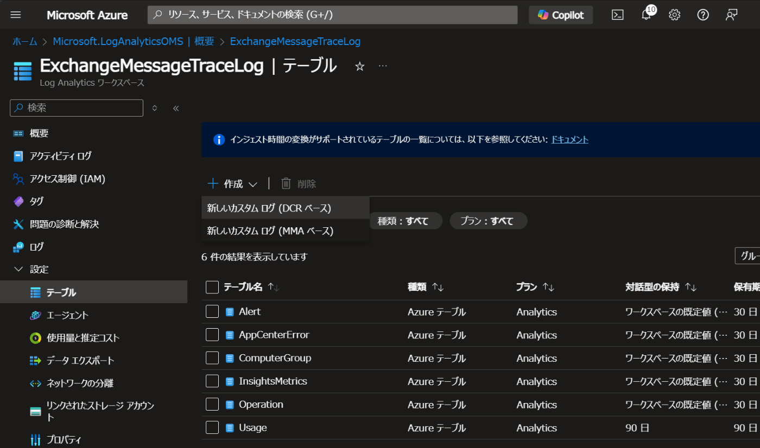The width and height of the screenshot is (760, 448).
Task: Click the リンクされたストレージ アカウント icon
Action: tap(36, 411)
